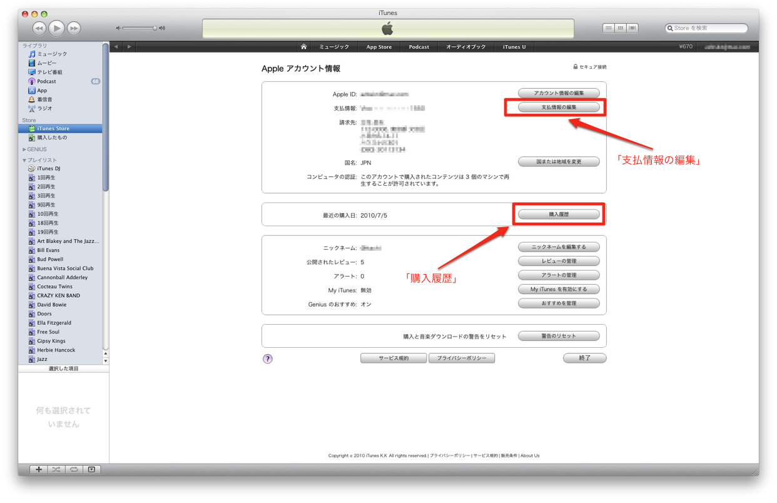Switch to Cover Flow view icon
The image size is (777, 503).
click(x=632, y=28)
